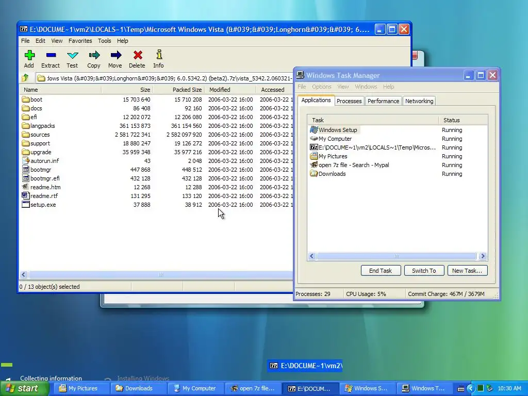Select the setup.exe file
The image size is (528, 396).
[39, 204]
